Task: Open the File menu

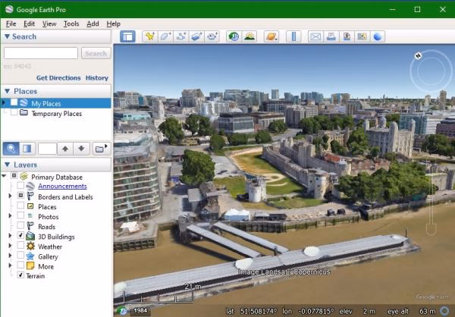Action: [11, 24]
